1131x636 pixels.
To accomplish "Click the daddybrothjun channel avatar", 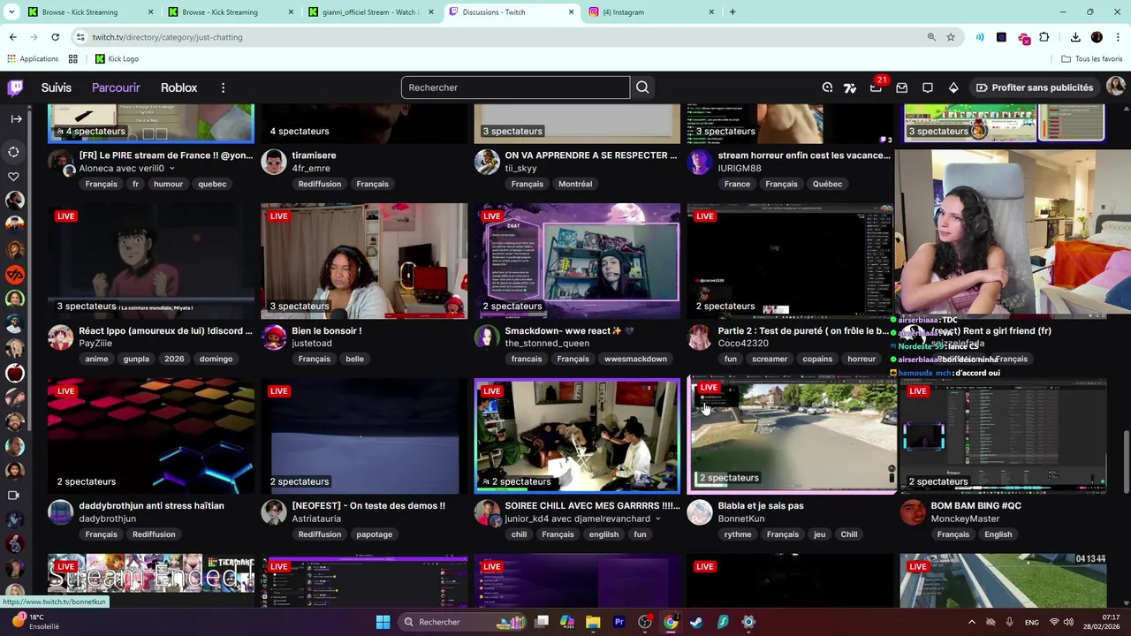I will pos(60,511).
